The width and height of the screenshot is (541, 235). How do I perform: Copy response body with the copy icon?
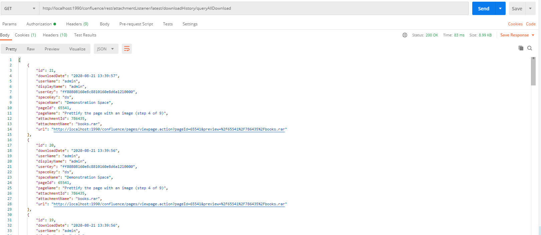[x=521, y=48]
